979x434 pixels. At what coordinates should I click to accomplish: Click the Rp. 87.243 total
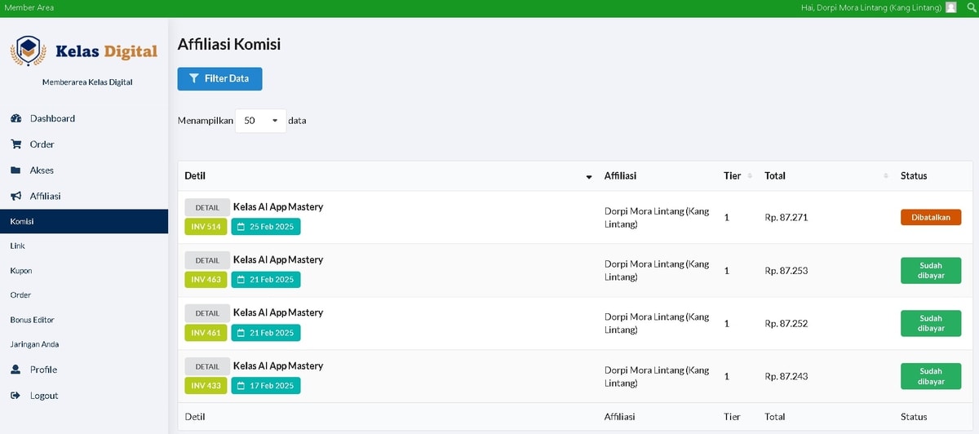point(786,377)
